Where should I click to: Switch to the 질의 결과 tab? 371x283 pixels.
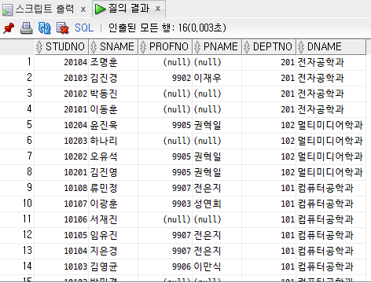(129, 9)
